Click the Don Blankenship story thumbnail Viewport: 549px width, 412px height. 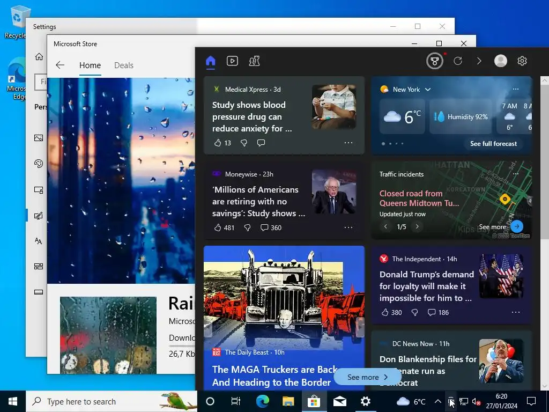[501, 361]
